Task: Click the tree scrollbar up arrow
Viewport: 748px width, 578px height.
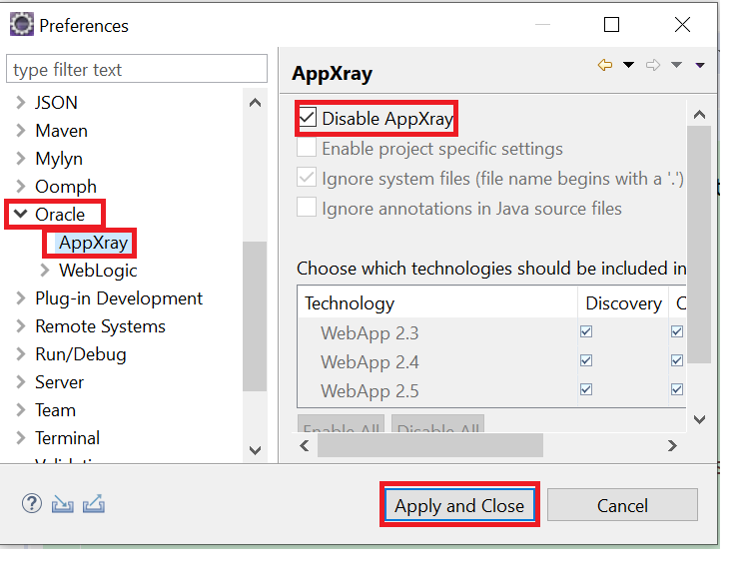Action: [x=255, y=102]
